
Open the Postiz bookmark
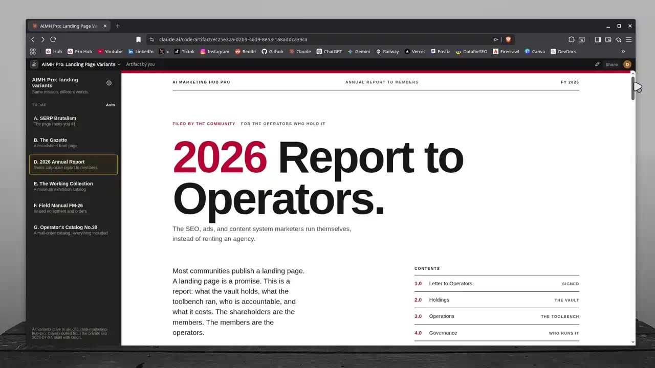[x=440, y=52]
